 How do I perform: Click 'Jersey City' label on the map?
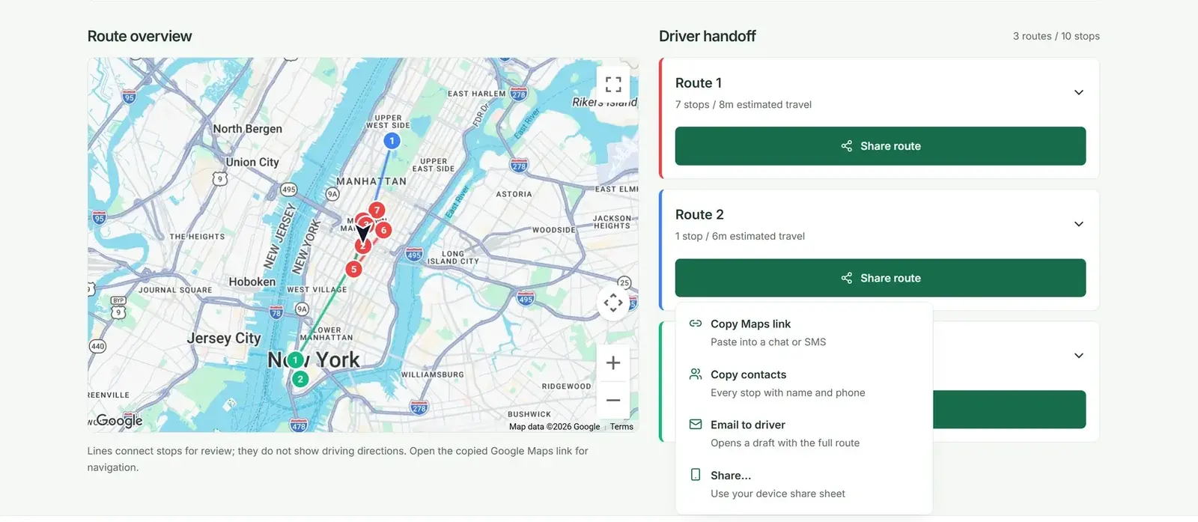[224, 339]
